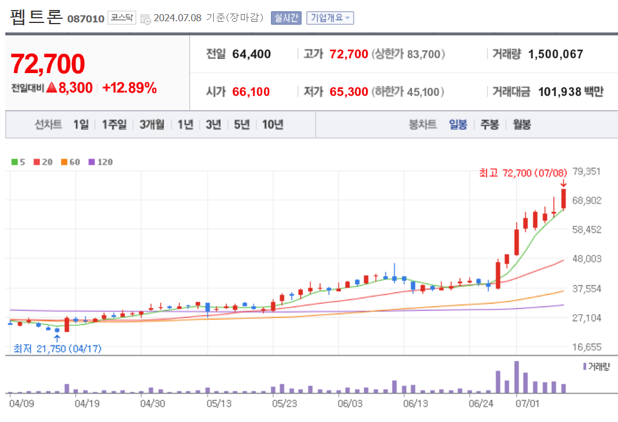Click the stock name 펩트론
The width and height of the screenshot is (618, 422).
point(36,17)
